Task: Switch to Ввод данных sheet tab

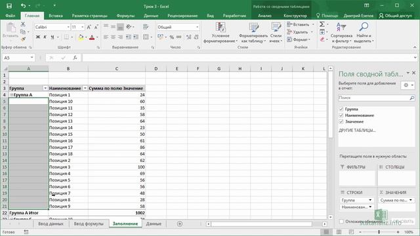Action: click(x=51, y=224)
